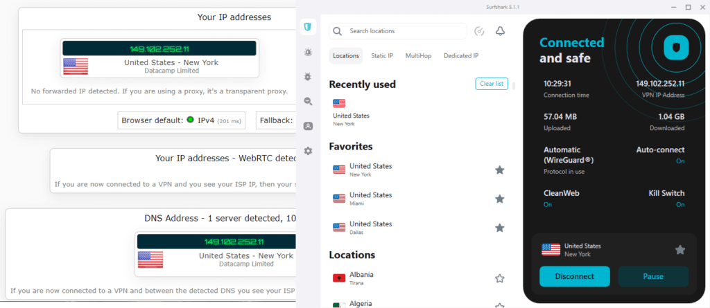Focus the Search locations field

pyautogui.click(x=397, y=31)
